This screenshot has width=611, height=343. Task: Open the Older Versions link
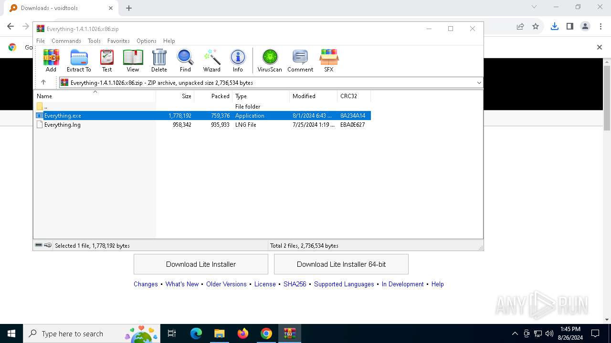226,284
